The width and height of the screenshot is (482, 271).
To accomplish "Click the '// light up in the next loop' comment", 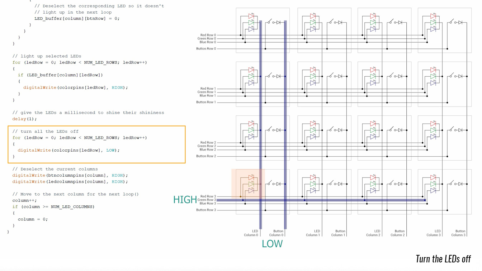I will point(73,12).
